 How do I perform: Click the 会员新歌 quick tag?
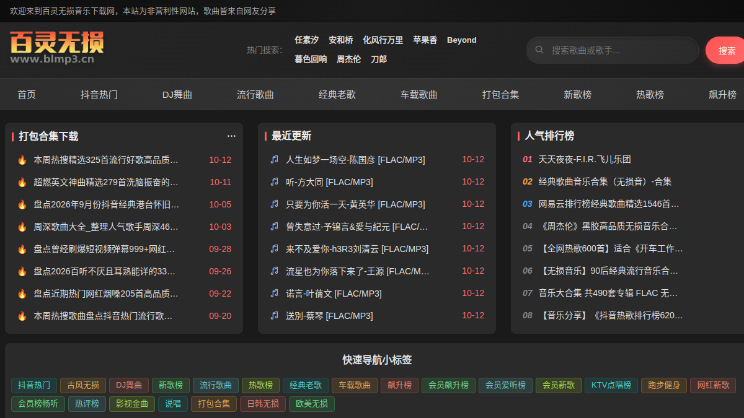(x=559, y=385)
